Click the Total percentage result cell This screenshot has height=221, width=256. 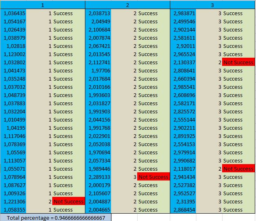pos(56,217)
